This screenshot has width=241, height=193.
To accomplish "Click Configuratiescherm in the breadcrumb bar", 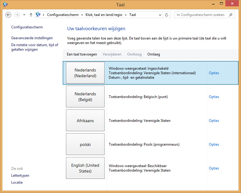I will pos(63,15).
